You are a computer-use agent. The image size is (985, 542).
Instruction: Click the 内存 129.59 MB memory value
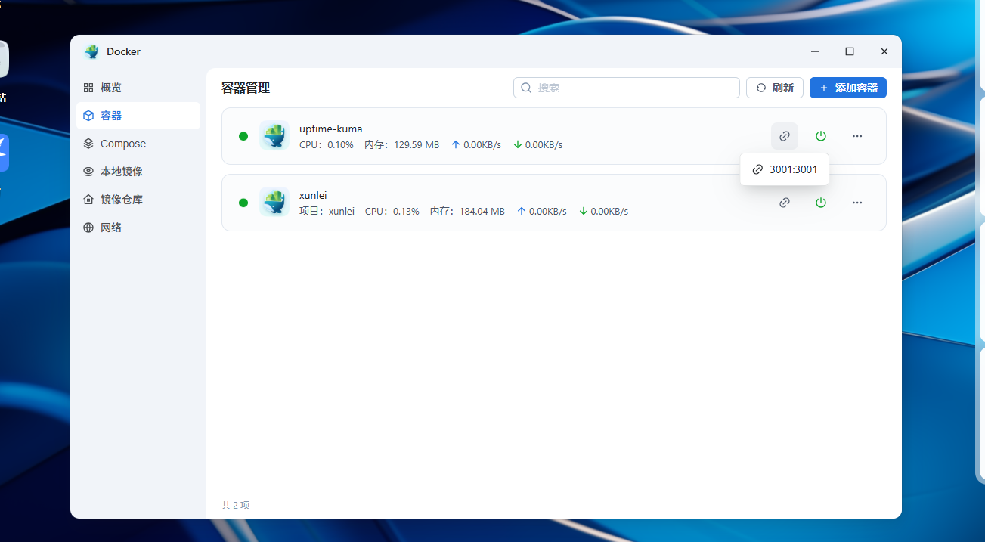[401, 145]
